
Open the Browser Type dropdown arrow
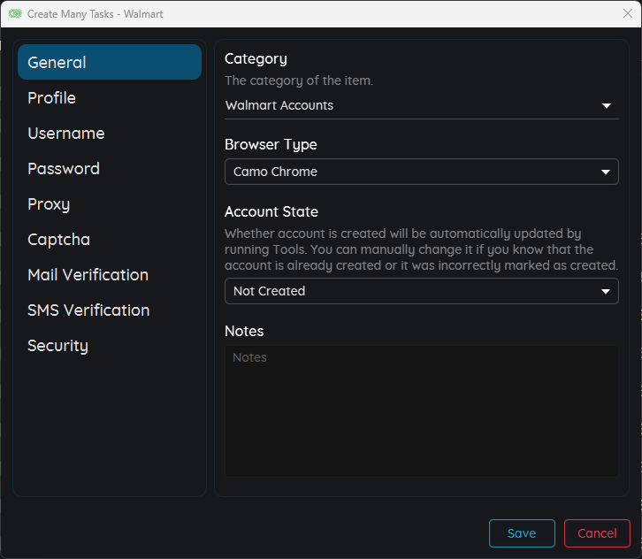[x=606, y=172]
